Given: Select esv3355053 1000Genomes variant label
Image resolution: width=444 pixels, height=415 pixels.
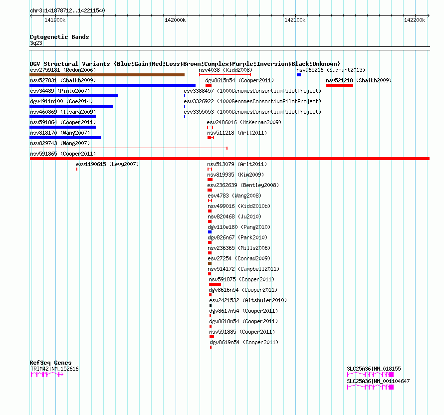Looking at the screenshot, I should click(252, 112).
